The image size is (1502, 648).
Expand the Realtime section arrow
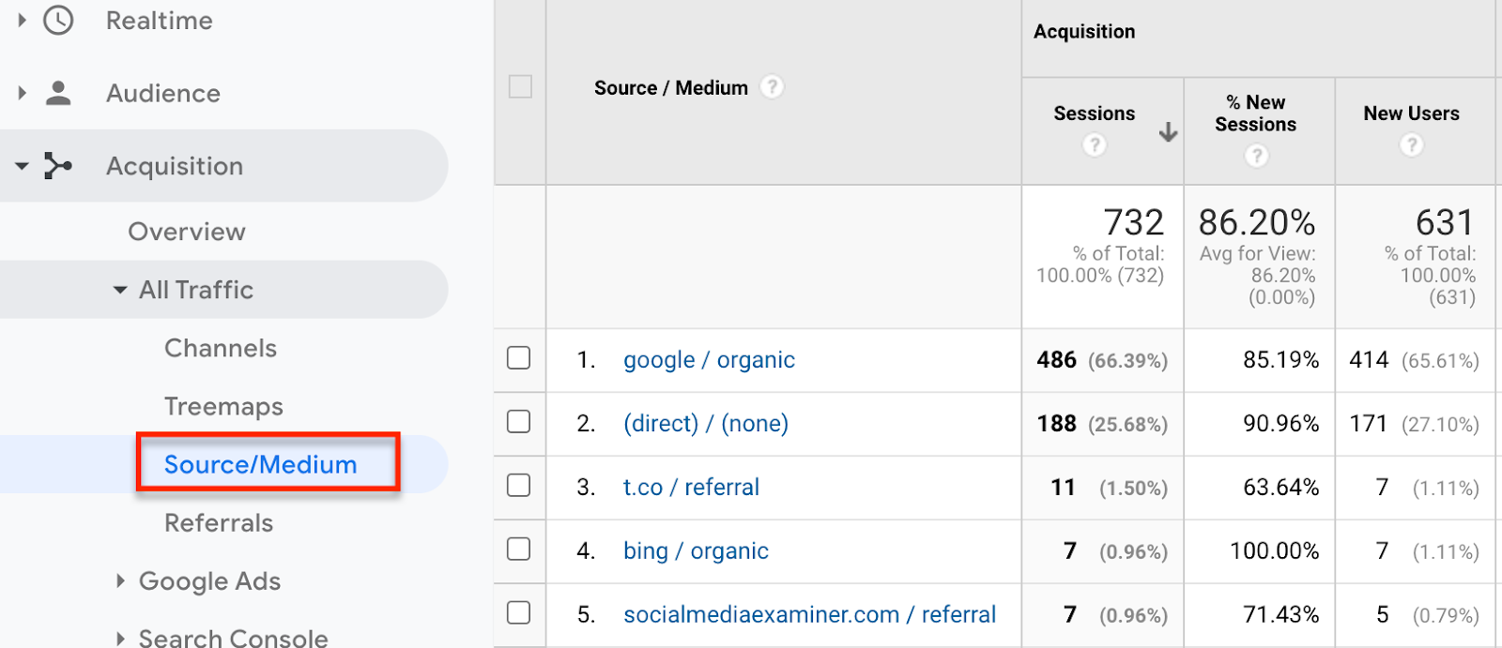[x=22, y=20]
